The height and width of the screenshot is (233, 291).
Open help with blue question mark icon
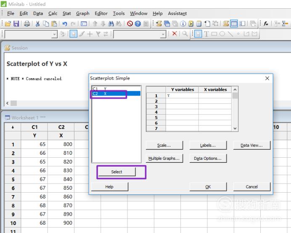pyautogui.click(x=138, y=24)
